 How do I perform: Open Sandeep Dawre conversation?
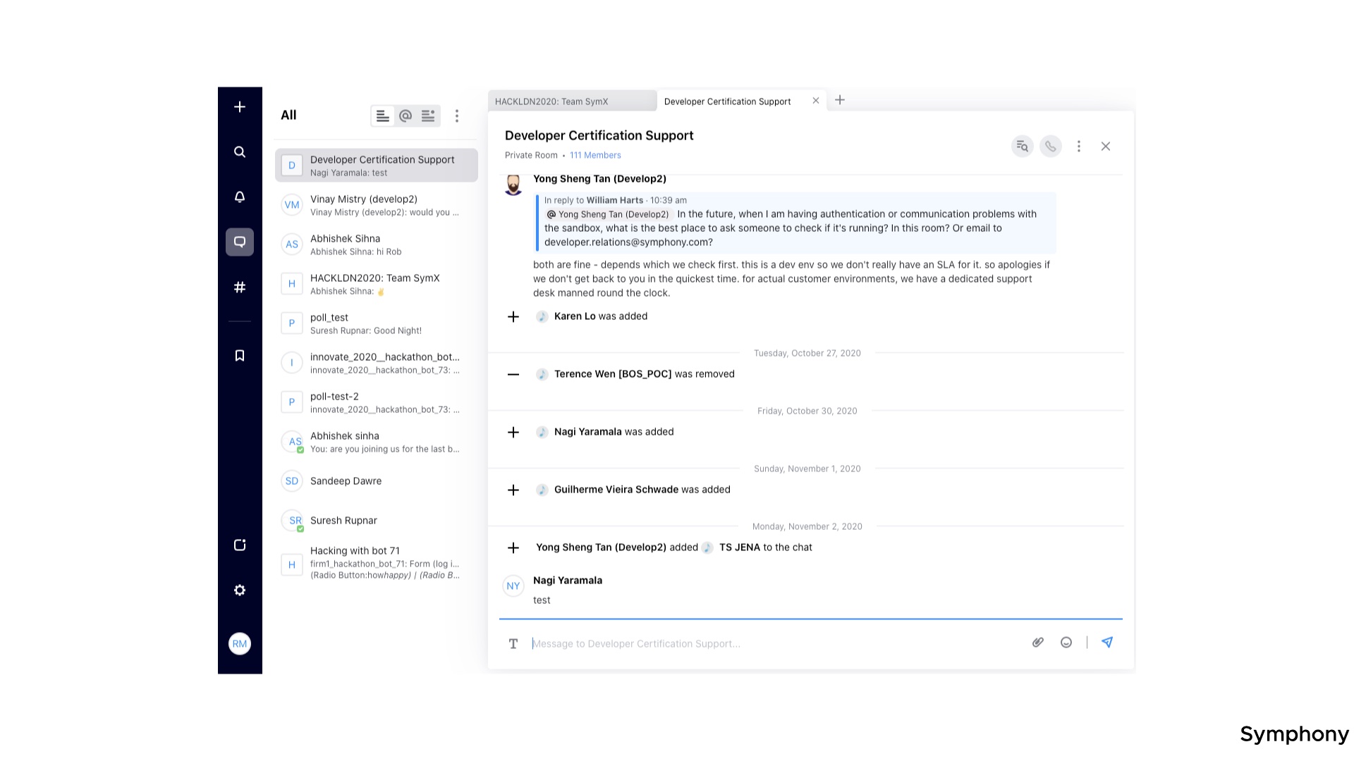(377, 481)
